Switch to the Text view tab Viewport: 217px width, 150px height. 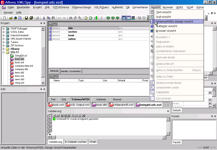53,99
